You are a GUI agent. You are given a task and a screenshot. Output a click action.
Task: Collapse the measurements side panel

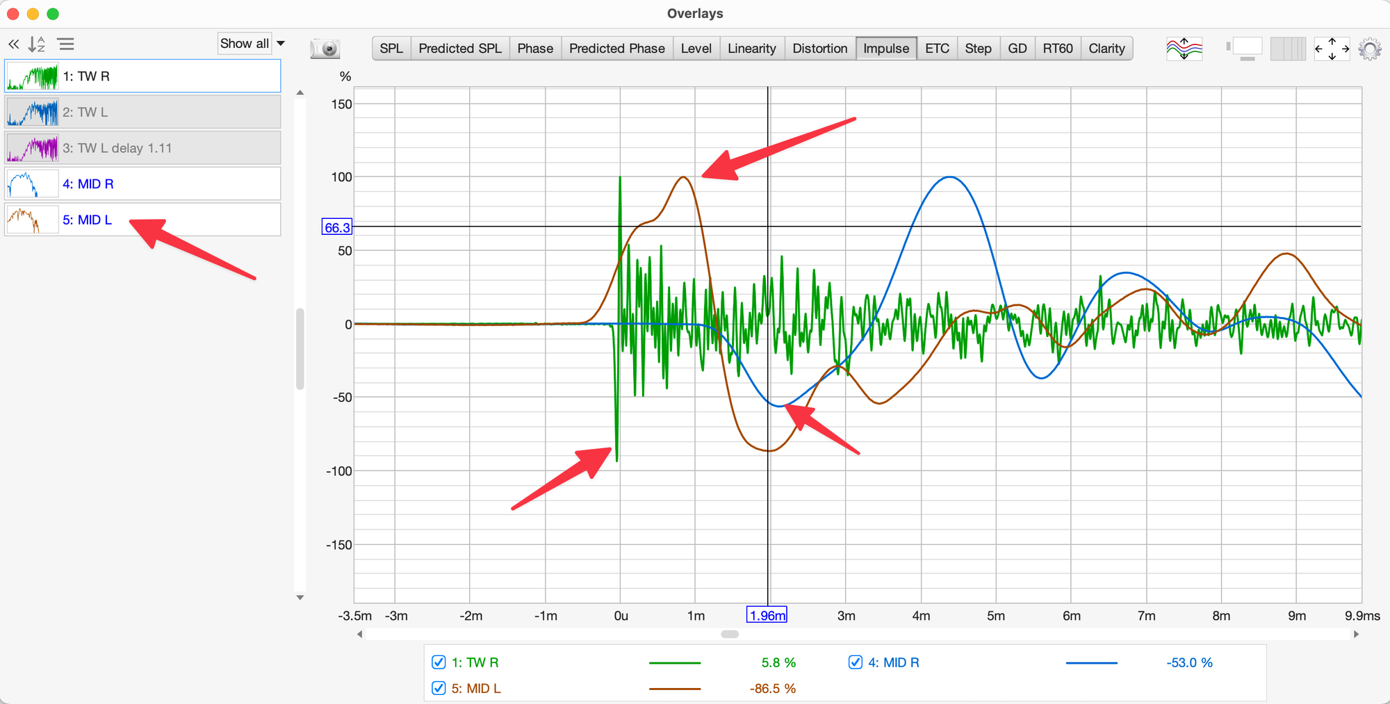tap(13, 44)
